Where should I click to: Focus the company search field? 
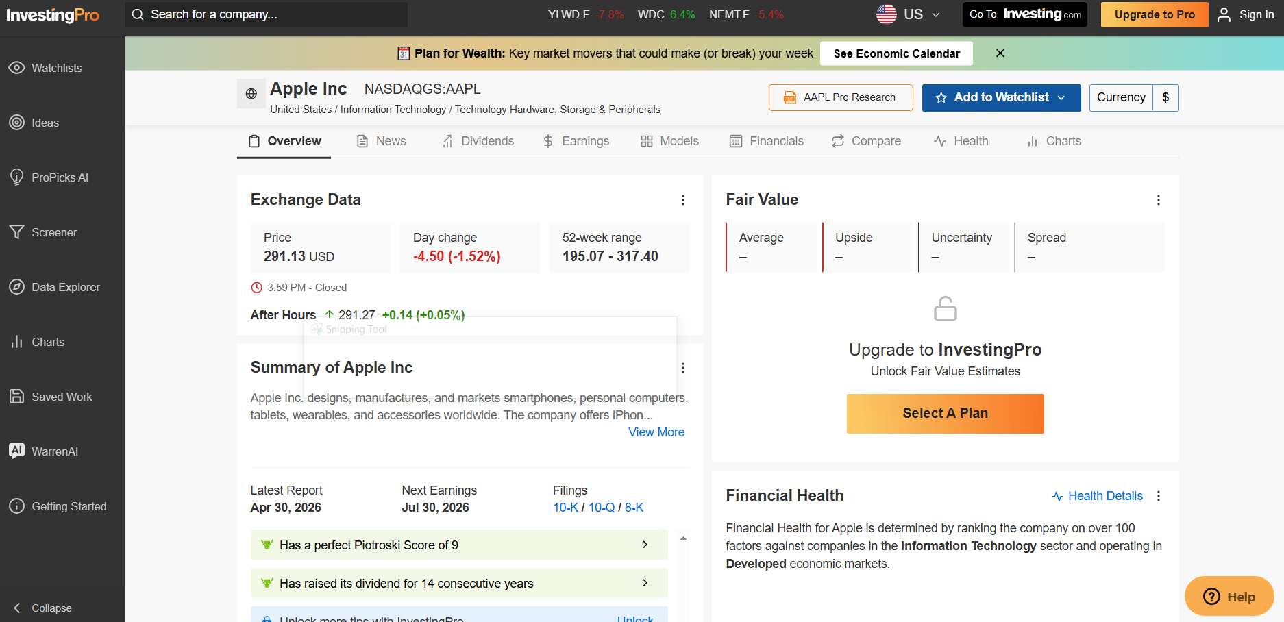(267, 14)
